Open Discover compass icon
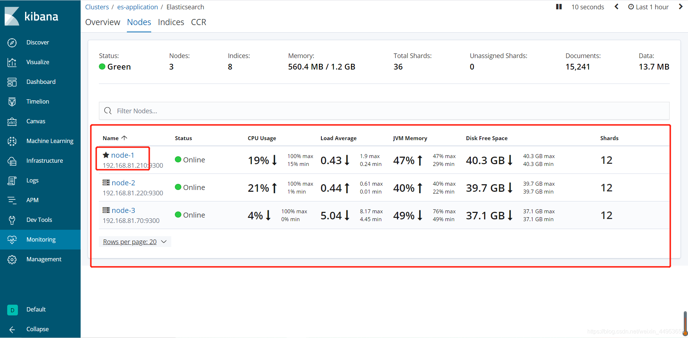Viewport: 688px width, 338px height. (12, 43)
